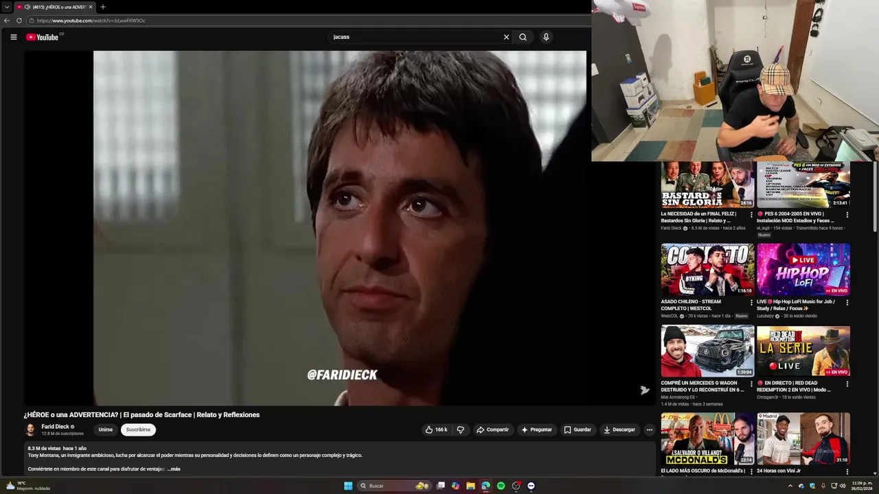Open 'Bastardos Sin Gloria' video thumbnail
Viewport: 879px width, 494px height.
pyautogui.click(x=707, y=184)
